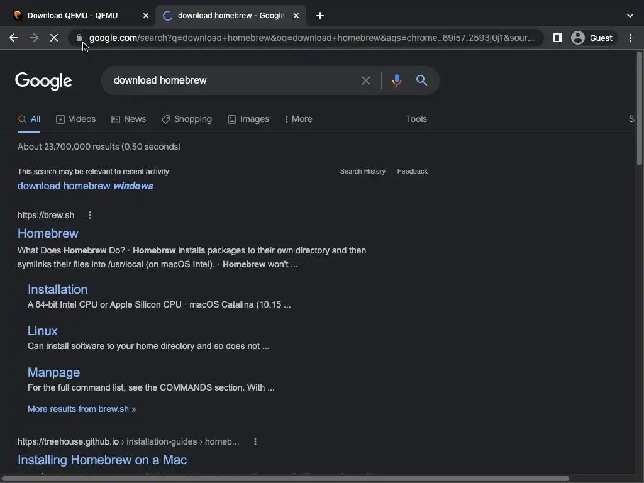Image resolution: width=644 pixels, height=483 pixels.
Task: Switch to Images results
Action: tap(248, 119)
